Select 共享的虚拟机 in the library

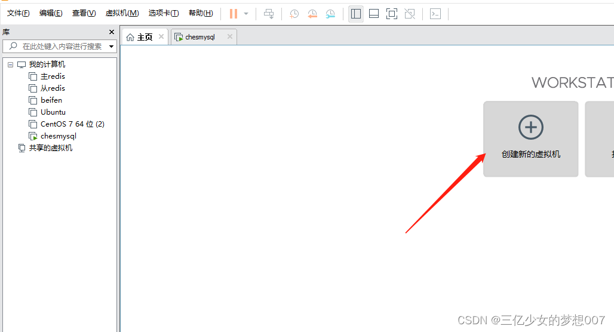tap(51, 148)
